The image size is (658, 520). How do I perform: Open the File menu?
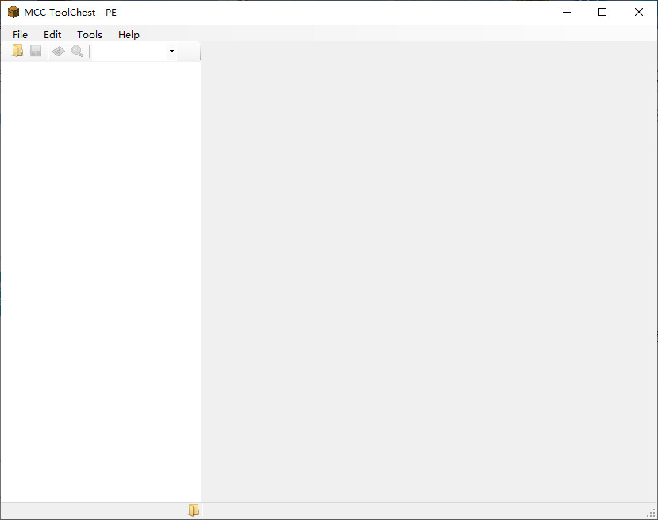coord(20,34)
